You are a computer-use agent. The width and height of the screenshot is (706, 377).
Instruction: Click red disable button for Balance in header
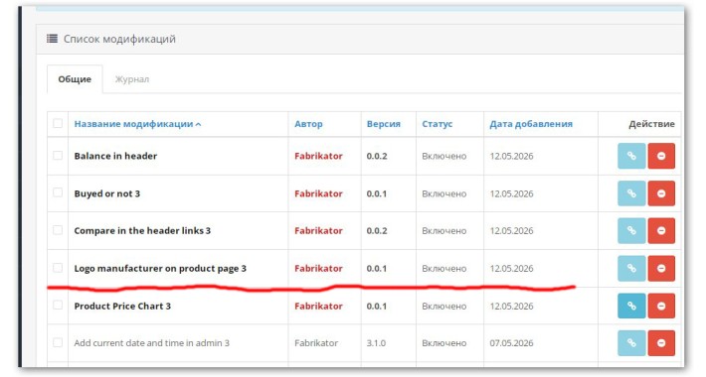[661, 156]
